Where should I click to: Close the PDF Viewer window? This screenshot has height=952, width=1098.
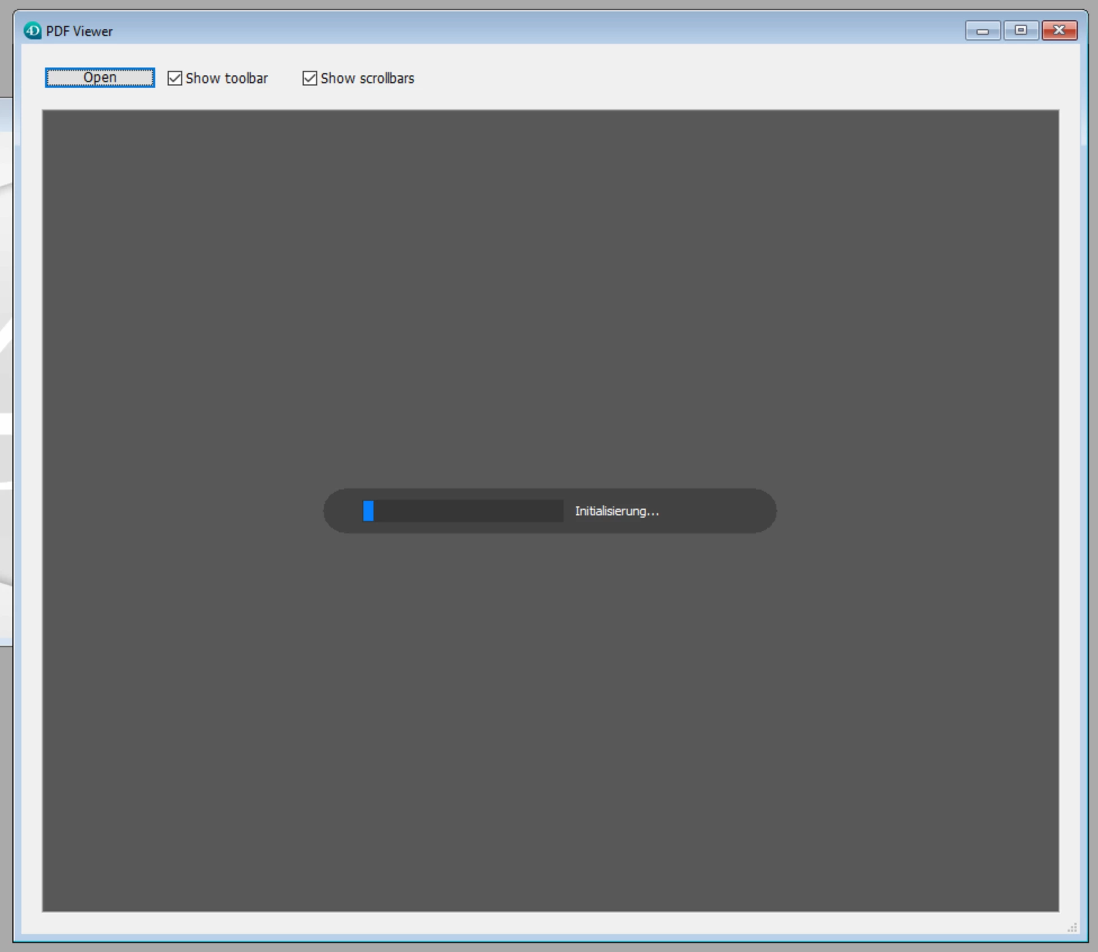[1059, 30]
